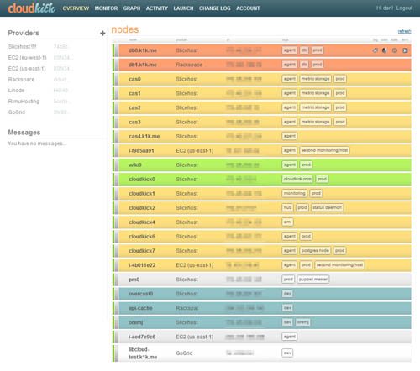Open node api-cache
This screenshot has width=420, height=371.
[140, 308]
